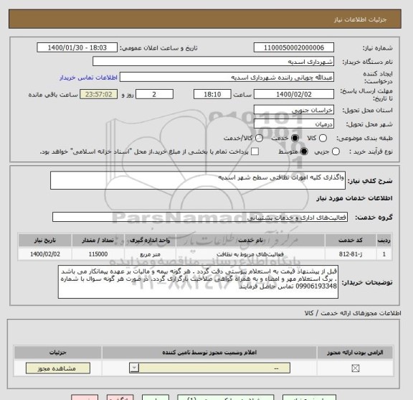Select the متوسط purchase type radio
The height and width of the screenshot is (400, 413).
pyautogui.click(x=304, y=152)
